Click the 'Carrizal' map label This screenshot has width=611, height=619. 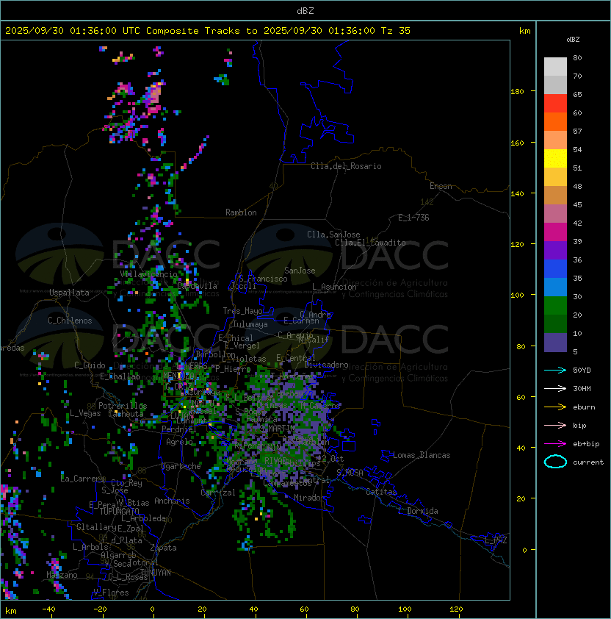pos(218,493)
